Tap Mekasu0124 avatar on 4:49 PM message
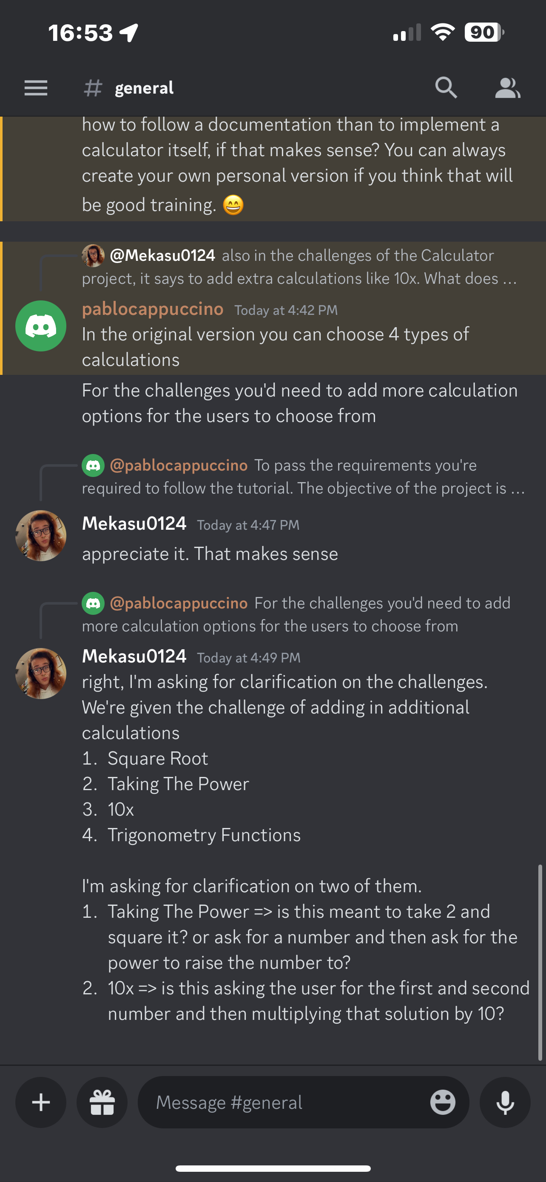The image size is (546, 1182). tap(41, 673)
